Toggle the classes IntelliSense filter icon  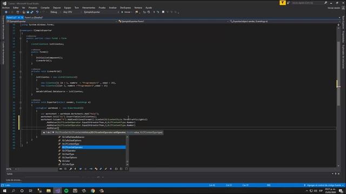pos(96,169)
